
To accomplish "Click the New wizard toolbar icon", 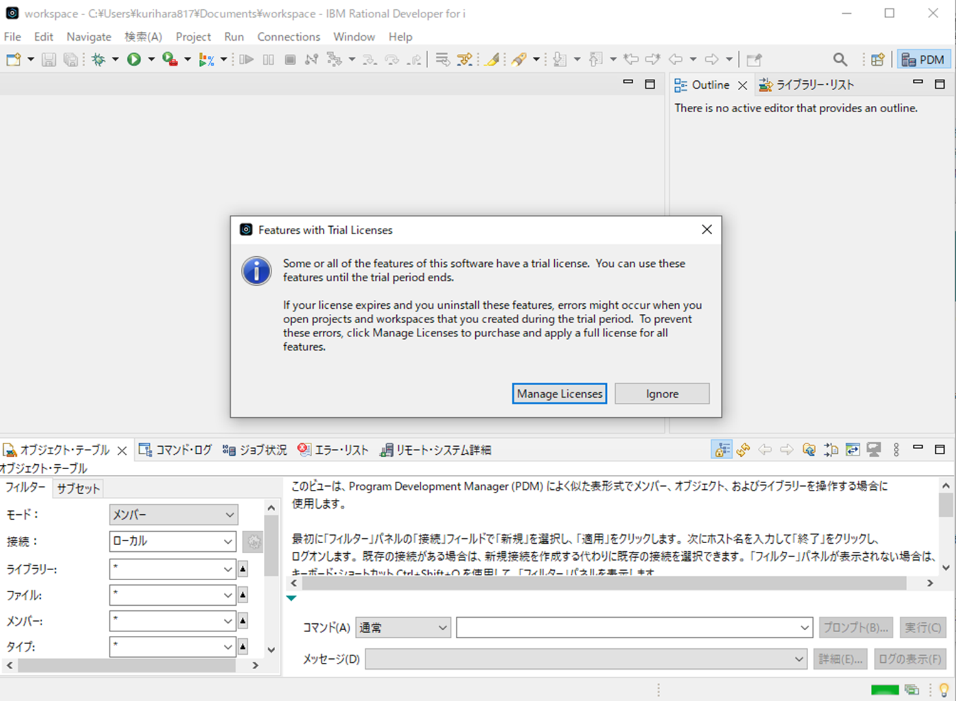I will pyautogui.click(x=14, y=60).
